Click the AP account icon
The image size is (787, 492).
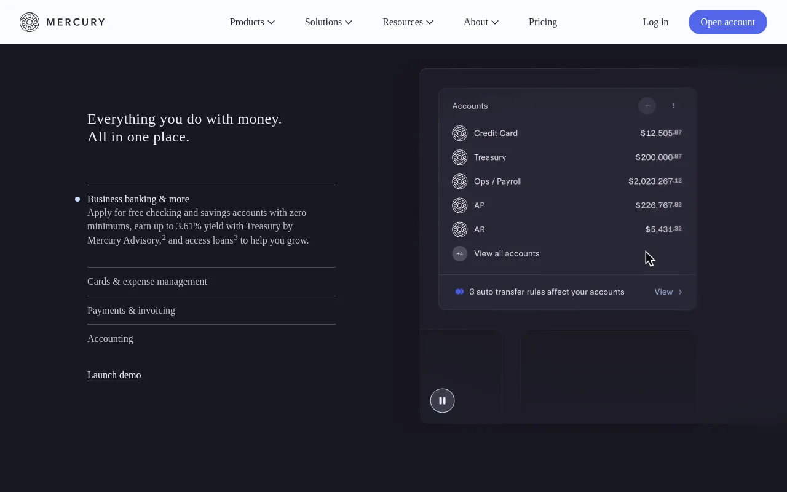click(460, 205)
